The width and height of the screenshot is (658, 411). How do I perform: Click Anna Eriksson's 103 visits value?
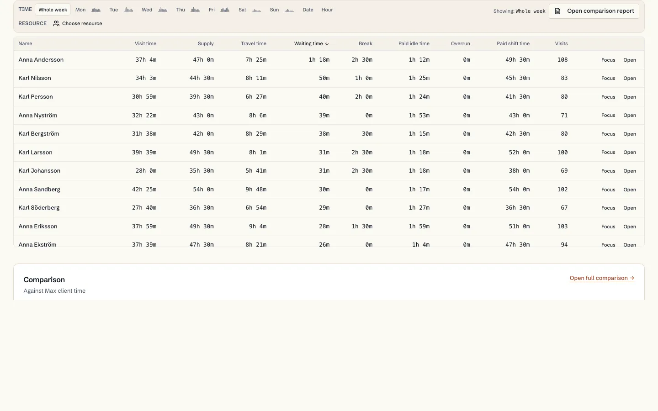point(562,227)
